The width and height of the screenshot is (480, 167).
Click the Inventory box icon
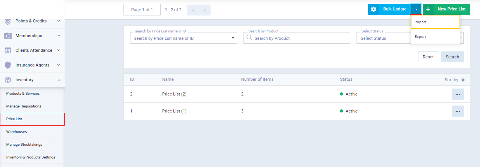[8, 80]
